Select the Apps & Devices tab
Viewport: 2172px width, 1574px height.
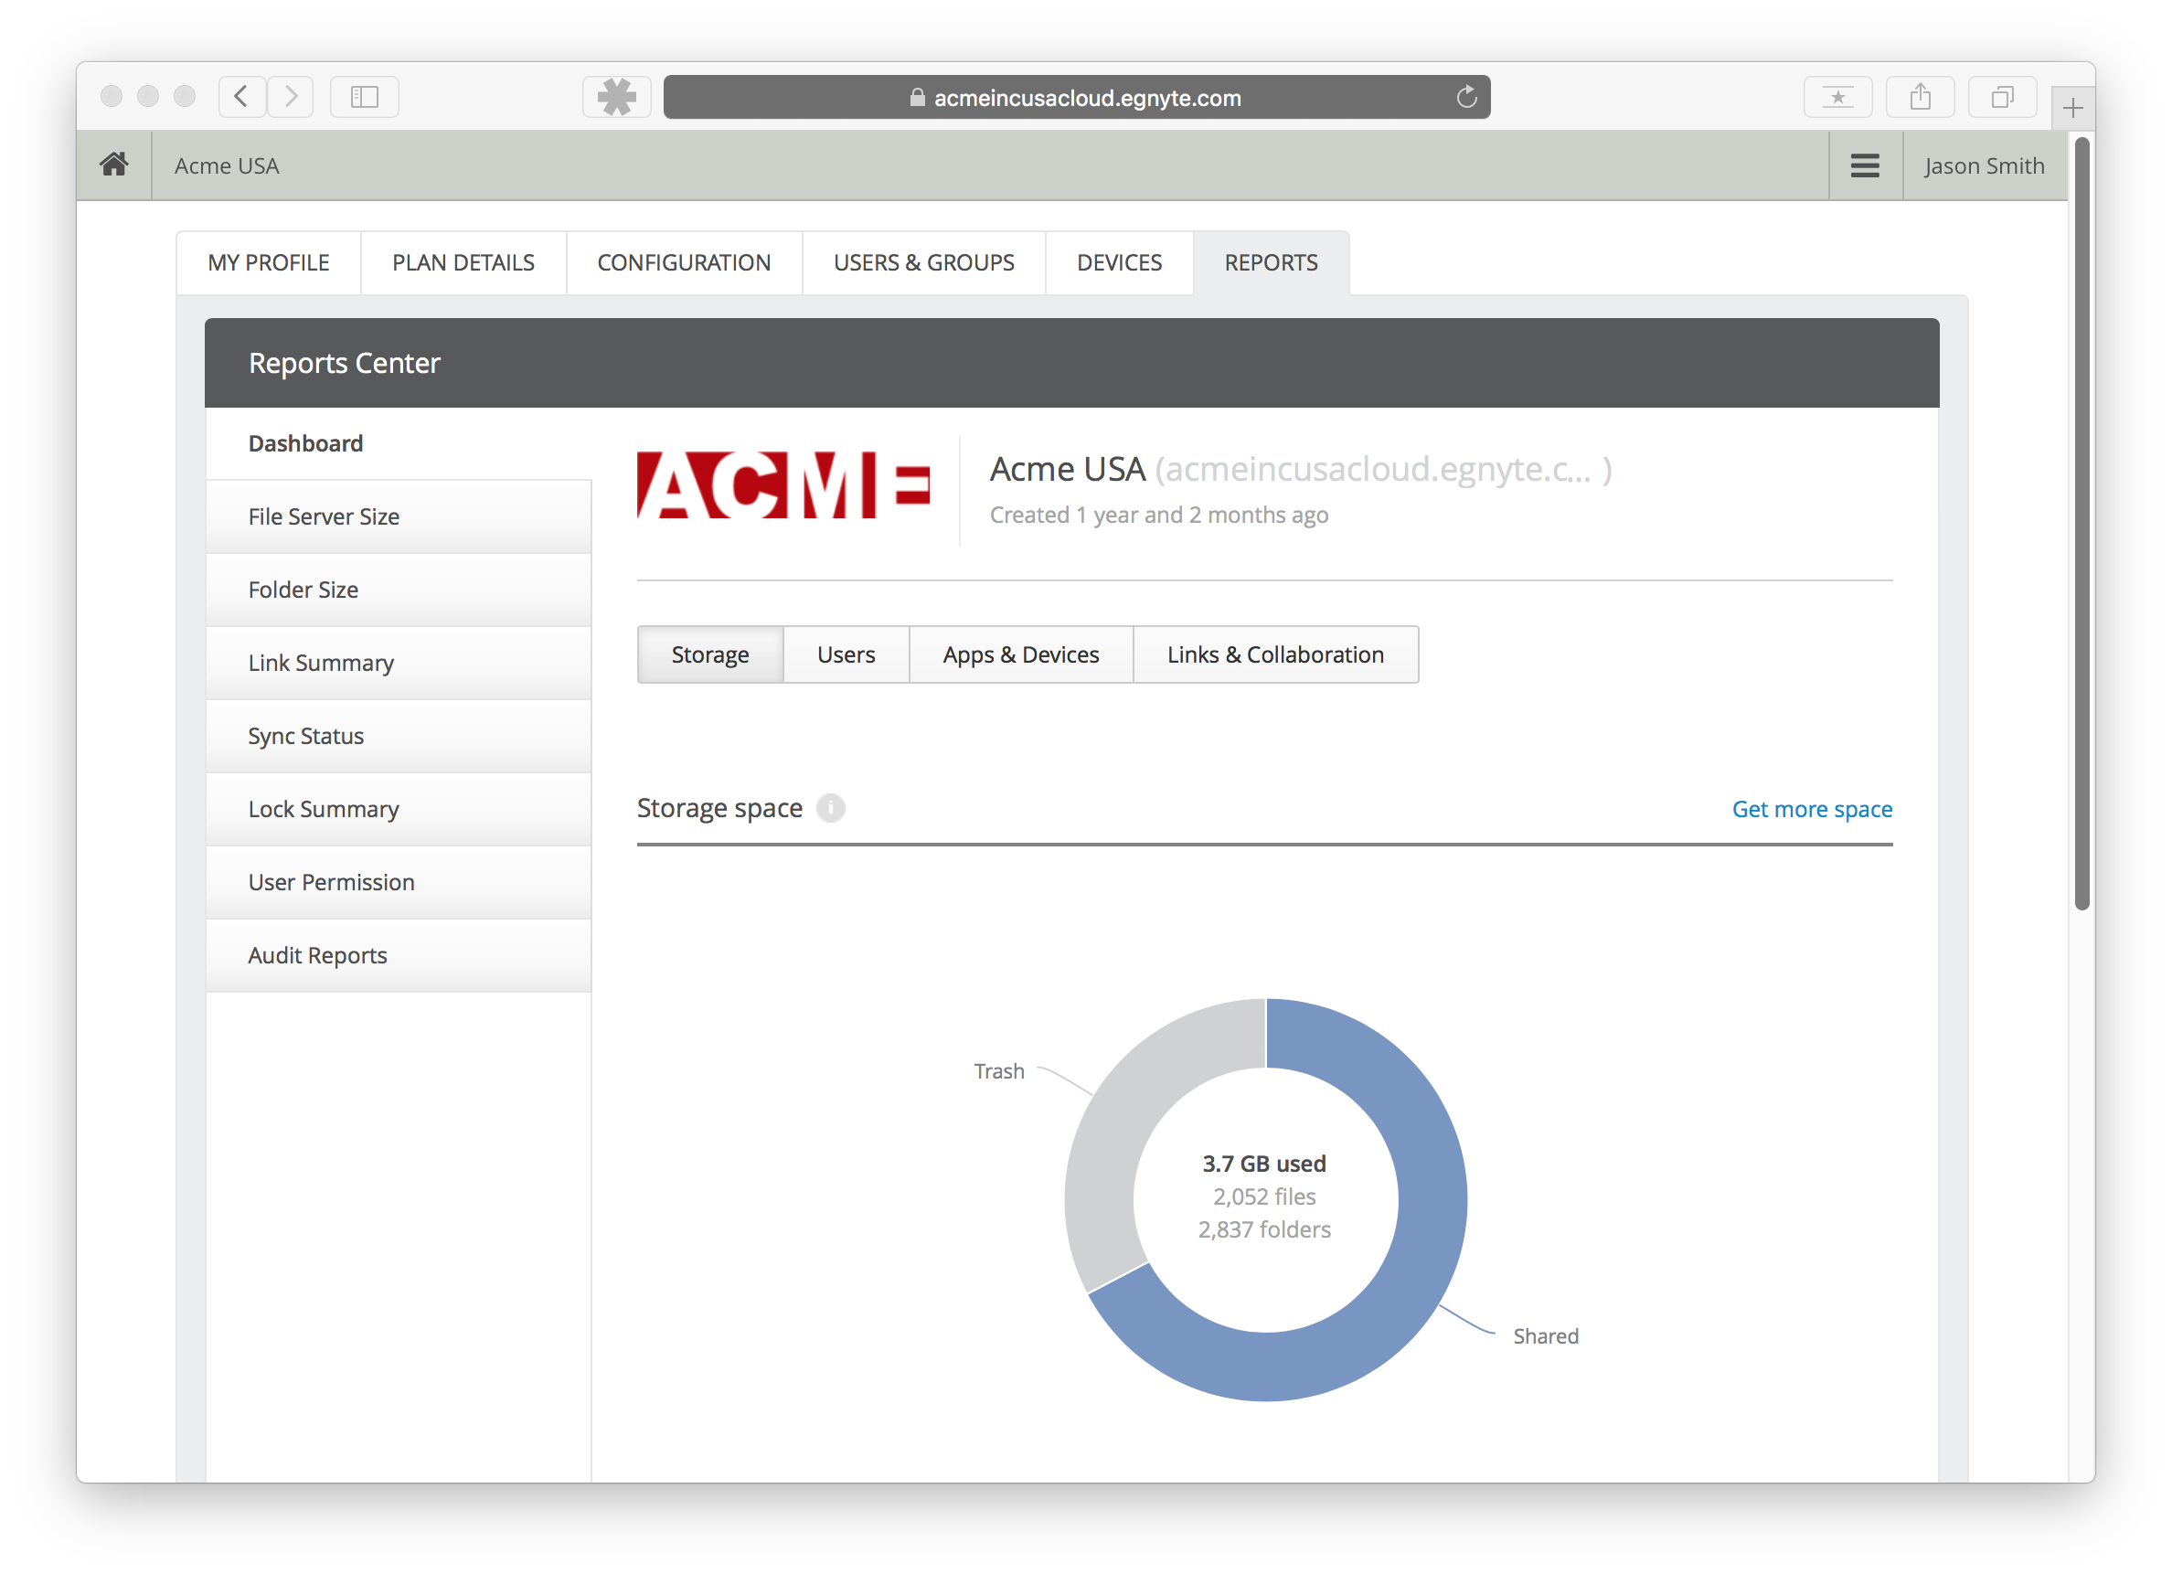coord(1020,654)
